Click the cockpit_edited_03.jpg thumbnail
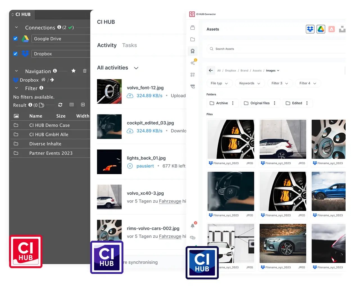Viewport: 356px width, 286px height. (109, 127)
